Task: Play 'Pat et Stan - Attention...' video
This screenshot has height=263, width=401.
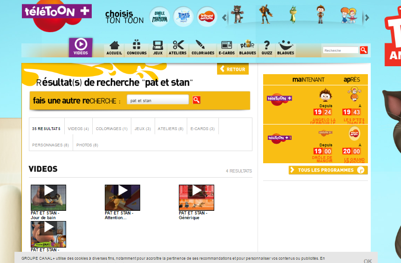Action: [x=122, y=197]
